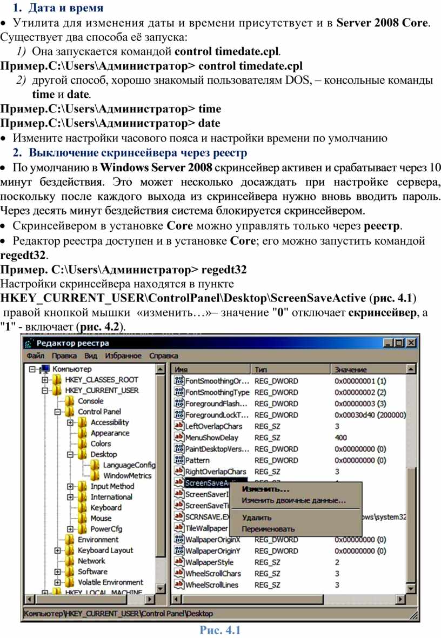Open the Правка menu
Image resolution: width=441 pixels, height=638 pixels.
64,355
